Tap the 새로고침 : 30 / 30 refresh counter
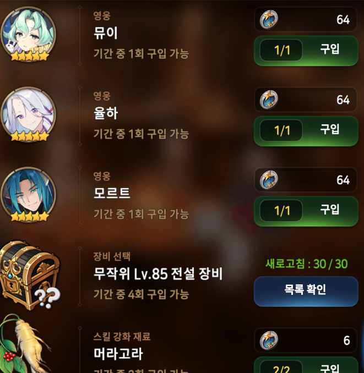 [307, 264]
